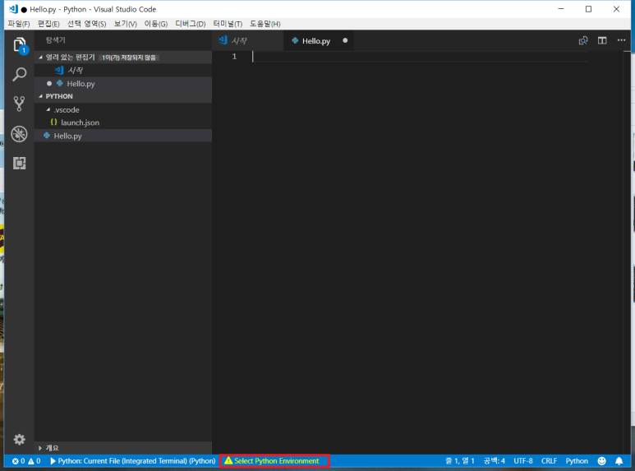The height and width of the screenshot is (471, 635).
Task: Click the open changes icon in editor toolbar
Action: click(583, 40)
